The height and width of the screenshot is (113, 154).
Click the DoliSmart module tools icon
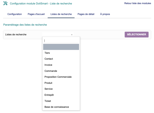(x=5, y=4)
